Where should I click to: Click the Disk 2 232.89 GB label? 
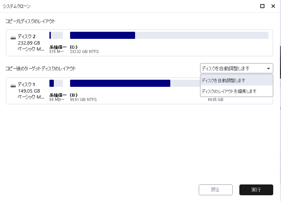[29, 43]
